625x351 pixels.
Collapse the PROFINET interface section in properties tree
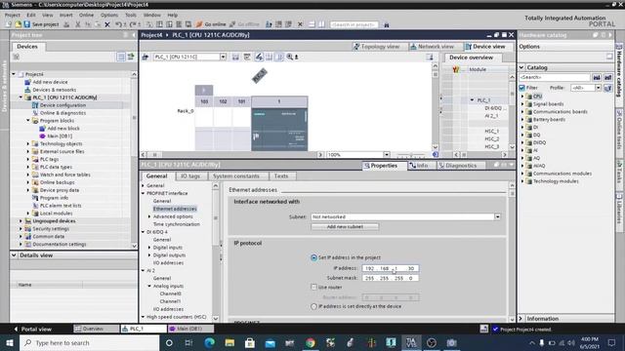pyautogui.click(x=144, y=193)
